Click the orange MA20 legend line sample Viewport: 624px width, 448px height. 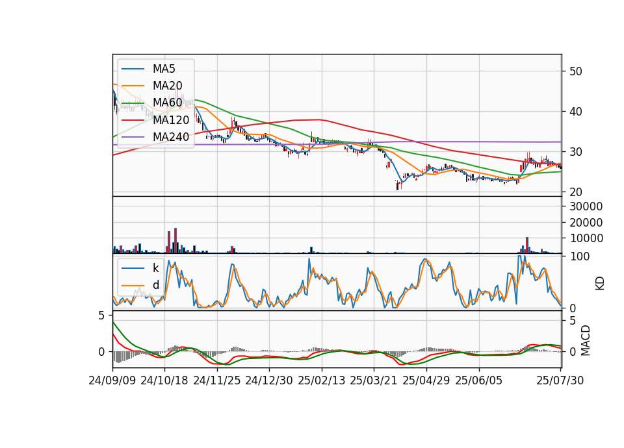click(133, 86)
